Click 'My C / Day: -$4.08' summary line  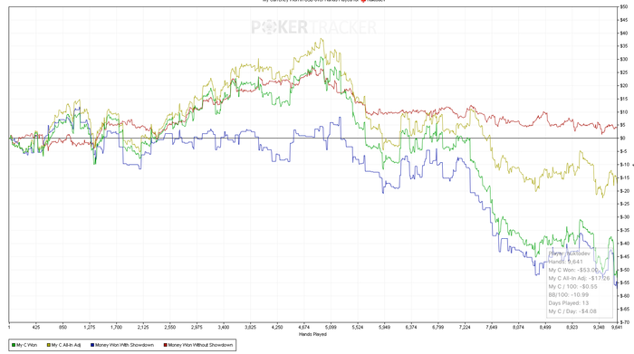click(572, 311)
